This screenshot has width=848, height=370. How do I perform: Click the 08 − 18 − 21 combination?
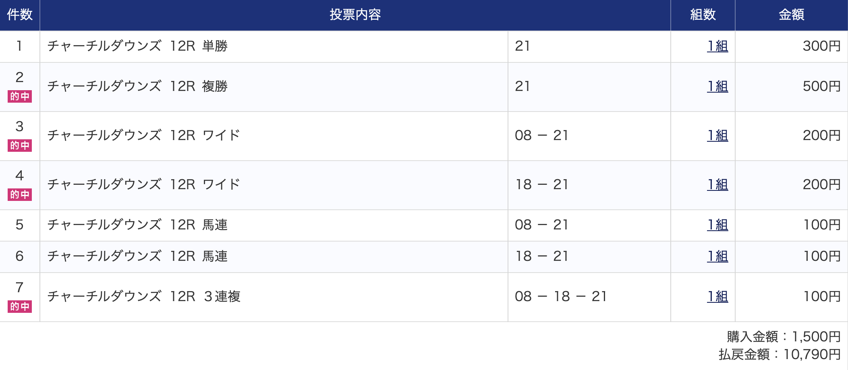click(561, 297)
